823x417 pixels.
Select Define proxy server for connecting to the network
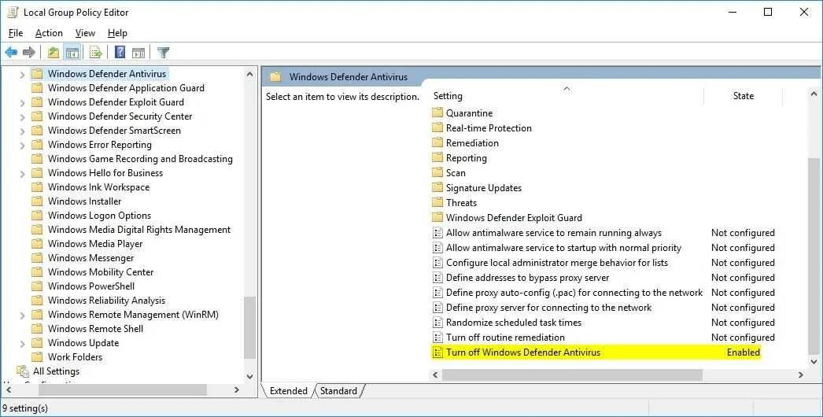point(548,307)
